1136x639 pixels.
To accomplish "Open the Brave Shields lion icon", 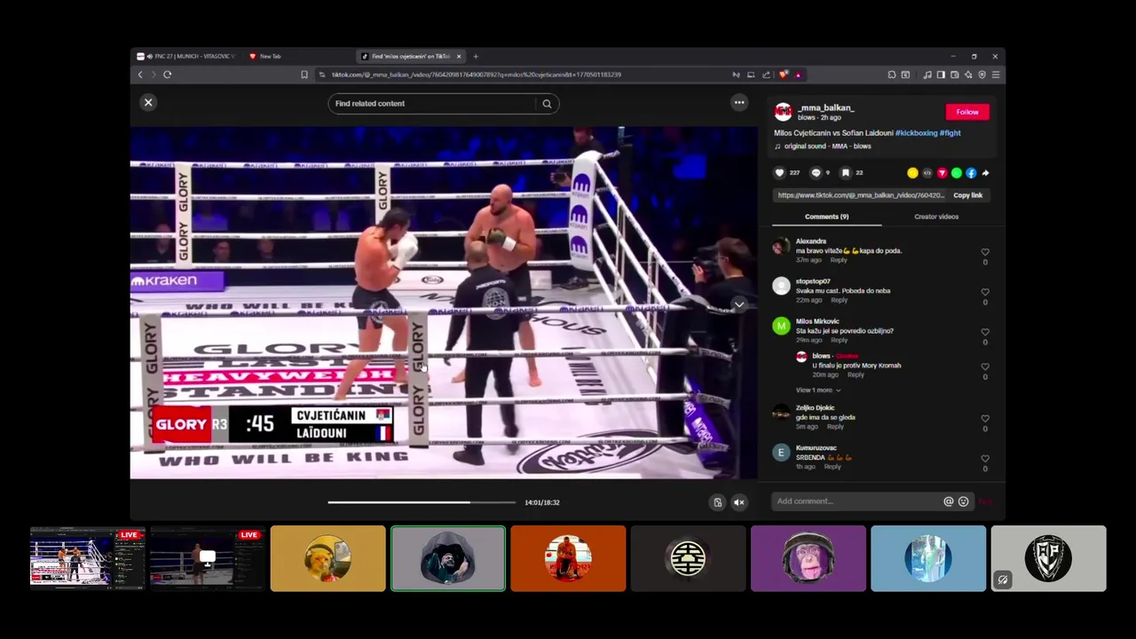I will click(x=783, y=75).
